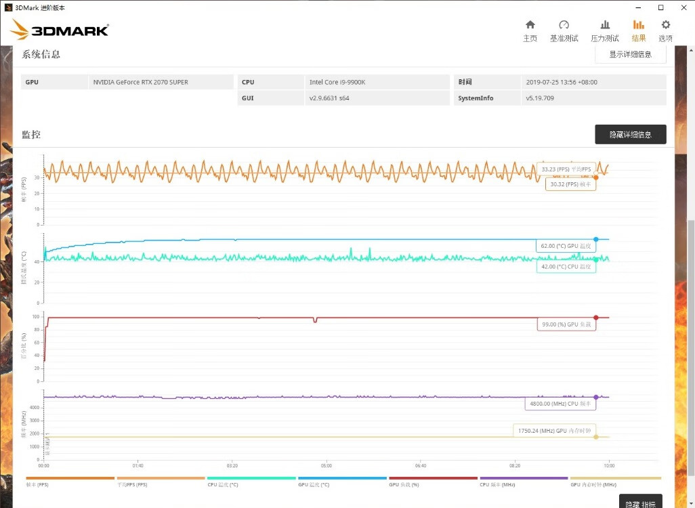
Task: Click the 系统信息 section heading
Action: tap(41, 54)
